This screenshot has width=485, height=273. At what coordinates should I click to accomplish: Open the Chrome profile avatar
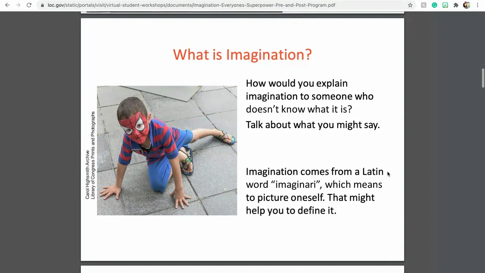pos(466,5)
